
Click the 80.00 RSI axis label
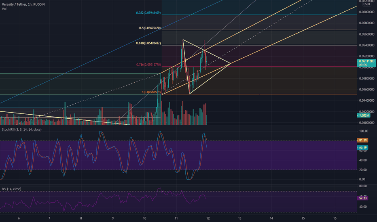point(363,186)
